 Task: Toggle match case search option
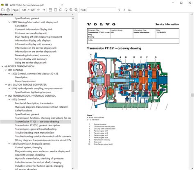click(x=129, y=10)
